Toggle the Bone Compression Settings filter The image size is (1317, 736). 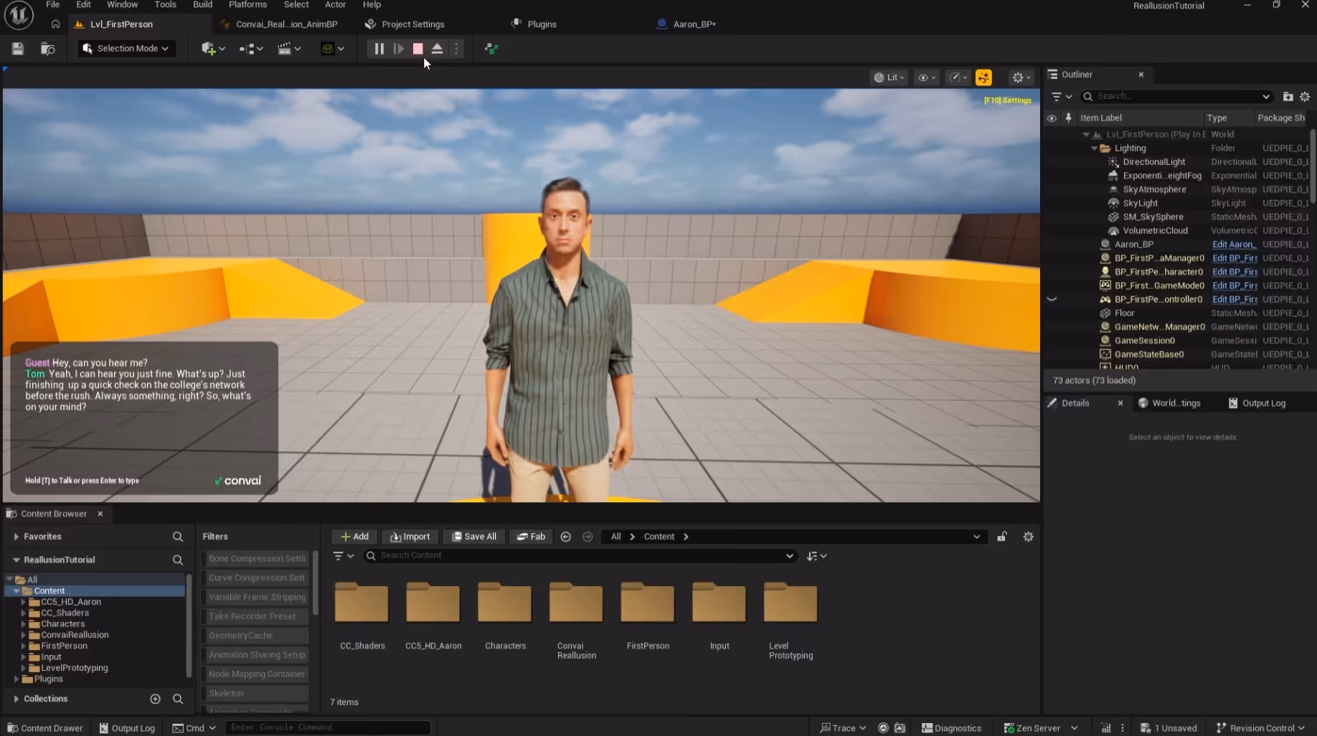point(256,558)
